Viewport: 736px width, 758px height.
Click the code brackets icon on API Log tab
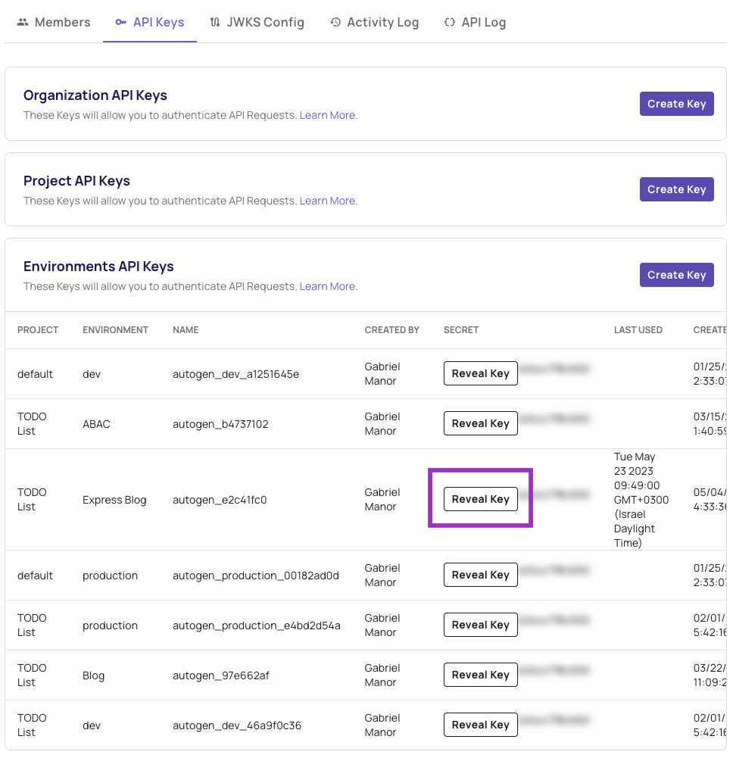click(449, 22)
